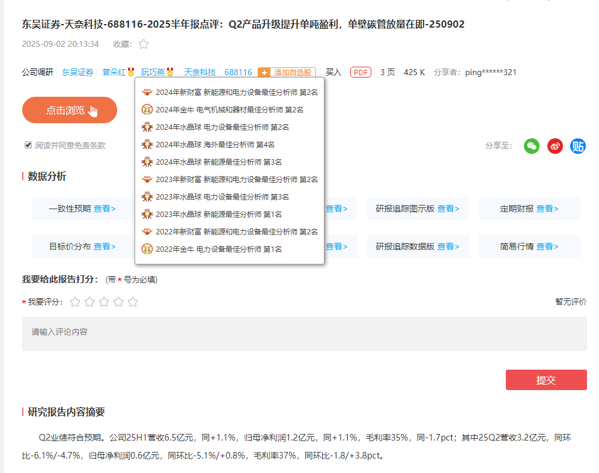View 定期财报 查看 link
The image size is (599, 473).
pos(547,209)
